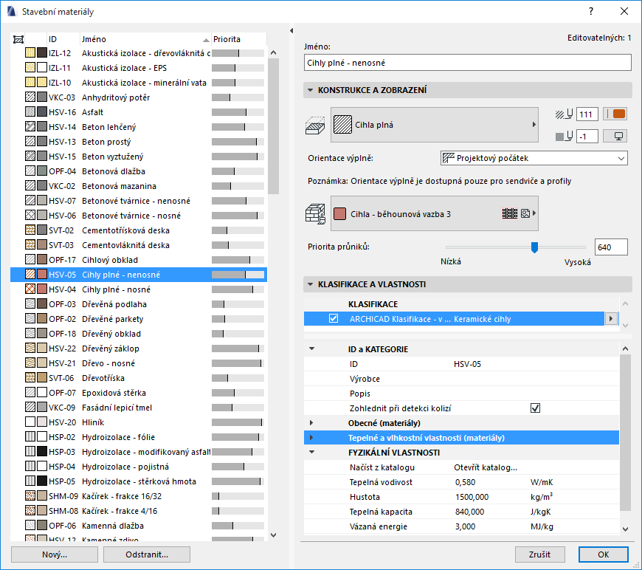Uncheck ARCHICAD Klasifikace checkbox

[x=334, y=318]
